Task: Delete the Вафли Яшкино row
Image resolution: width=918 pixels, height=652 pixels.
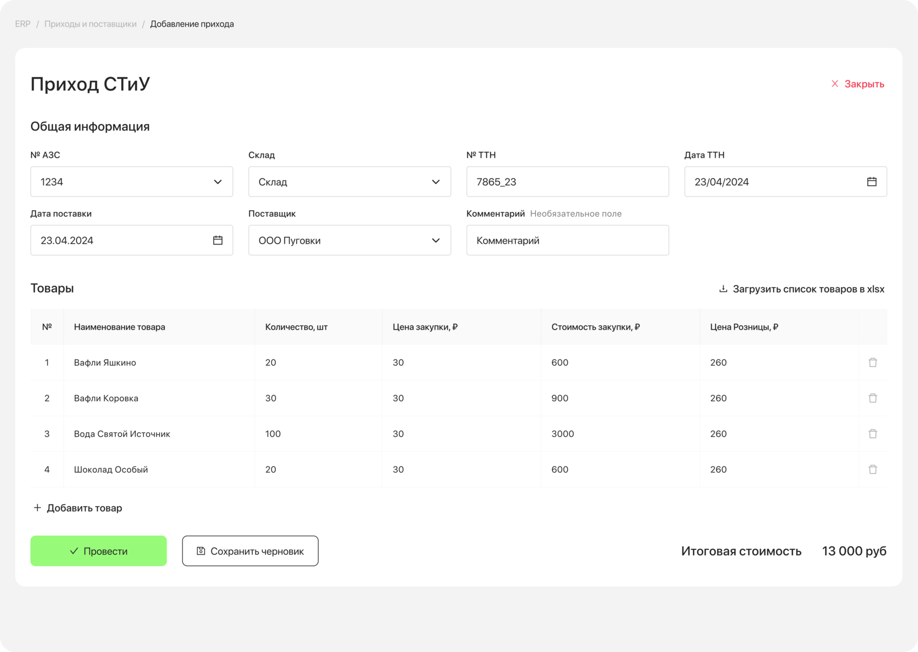Action: coord(873,363)
